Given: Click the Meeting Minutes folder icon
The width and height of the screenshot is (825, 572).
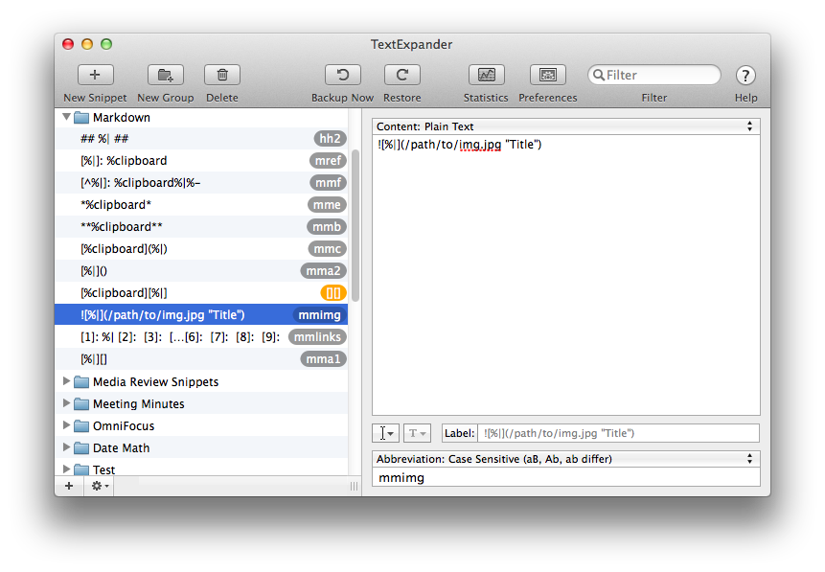Looking at the screenshot, I should click(x=81, y=404).
